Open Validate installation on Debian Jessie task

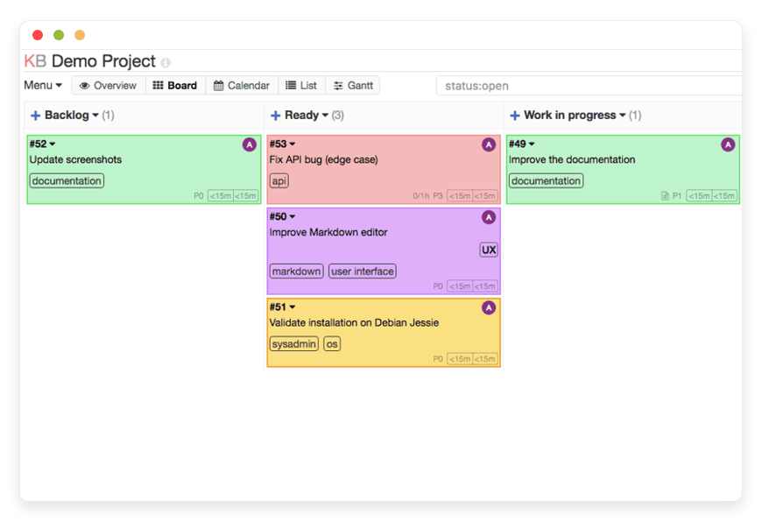[354, 323]
